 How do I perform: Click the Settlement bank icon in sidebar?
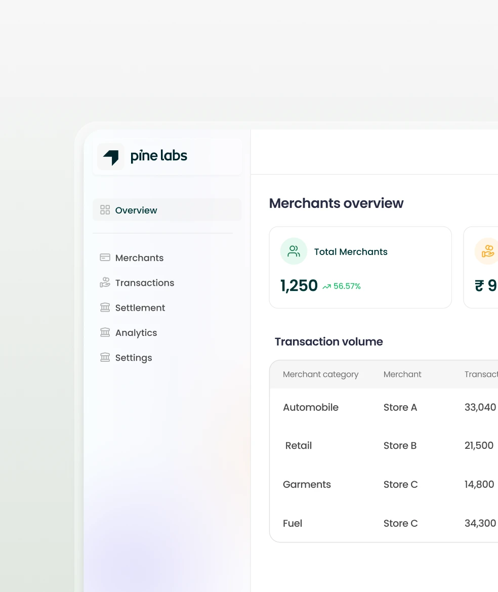(x=105, y=307)
